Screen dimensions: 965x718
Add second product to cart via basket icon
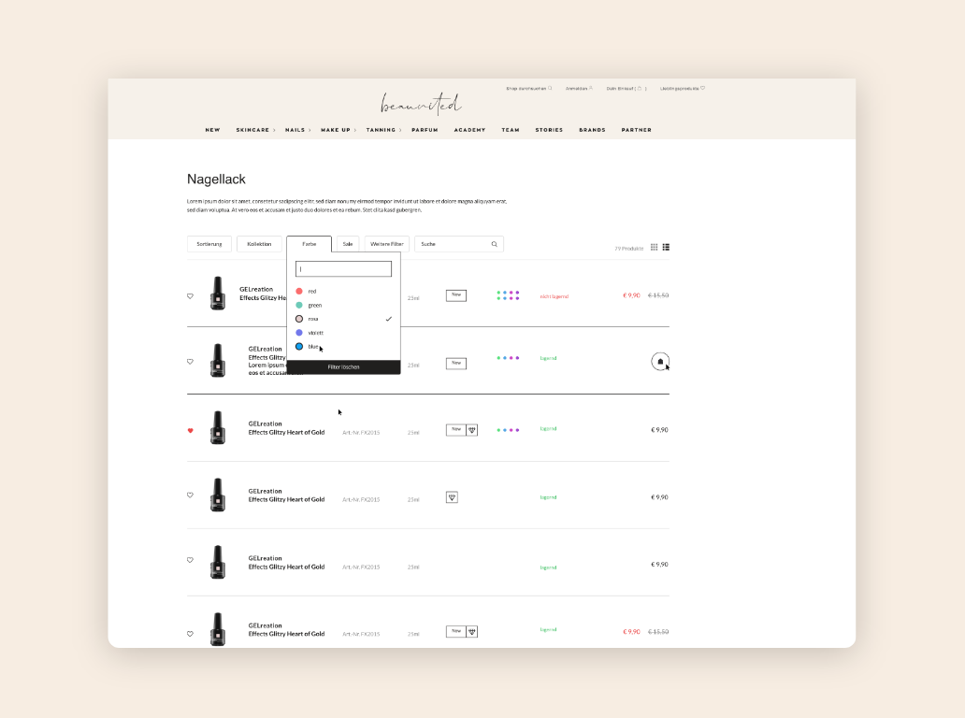660,362
